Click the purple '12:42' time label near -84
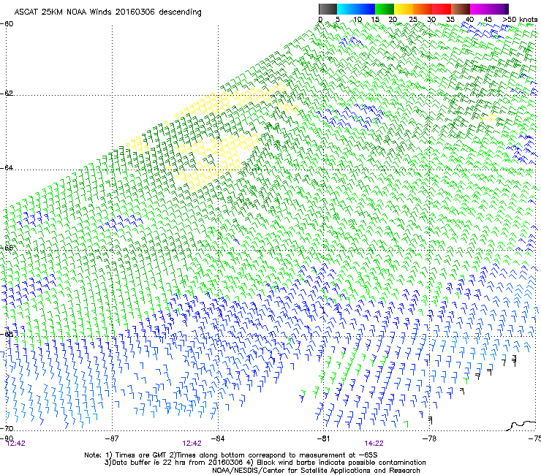This screenshot has height=475, width=541. point(192,444)
